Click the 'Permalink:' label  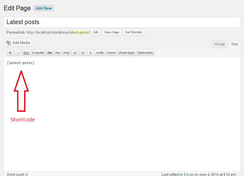[x=16, y=32]
